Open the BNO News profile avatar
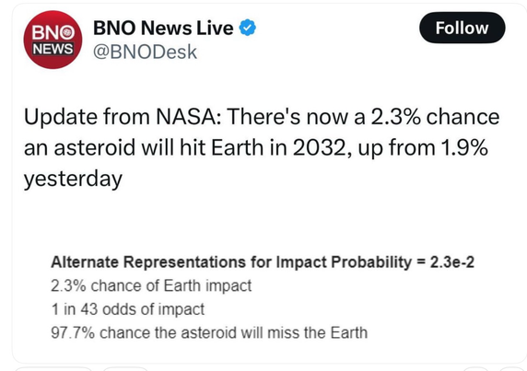The image size is (527, 371). point(53,40)
